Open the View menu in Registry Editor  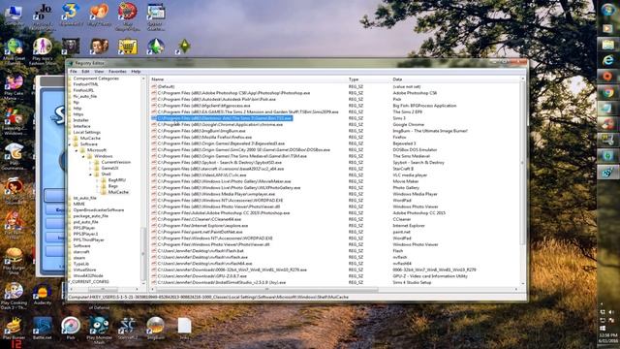point(99,72)
